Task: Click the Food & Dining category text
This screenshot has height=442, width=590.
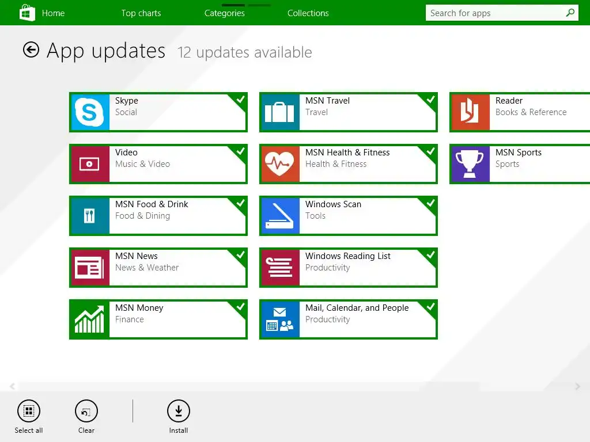Action: (x=143, y=216)
